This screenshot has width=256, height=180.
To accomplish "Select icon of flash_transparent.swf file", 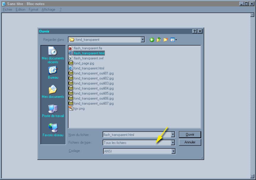I will pyautogui.click(x=71, y=58).
